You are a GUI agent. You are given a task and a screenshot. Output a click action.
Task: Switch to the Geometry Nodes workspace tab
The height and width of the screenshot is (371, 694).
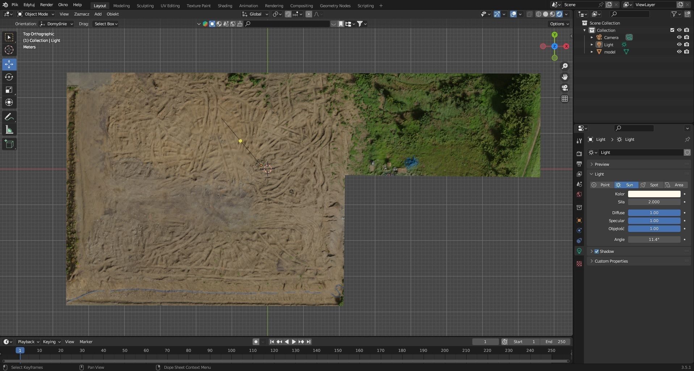(335, 6)
